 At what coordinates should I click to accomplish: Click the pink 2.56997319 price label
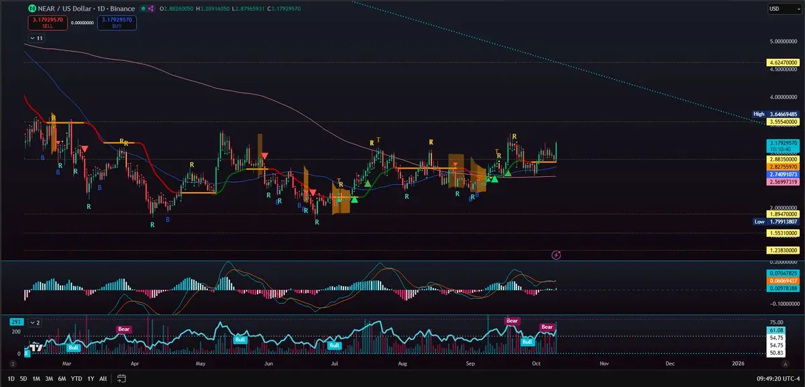click(x=782, y=181)
